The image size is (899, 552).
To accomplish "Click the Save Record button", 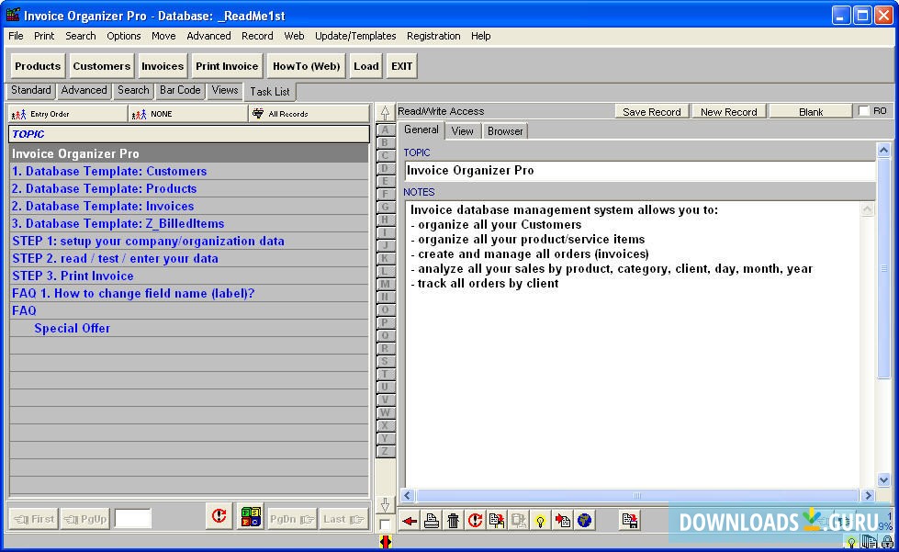I will pyautogui.click(x=652, y=112).
